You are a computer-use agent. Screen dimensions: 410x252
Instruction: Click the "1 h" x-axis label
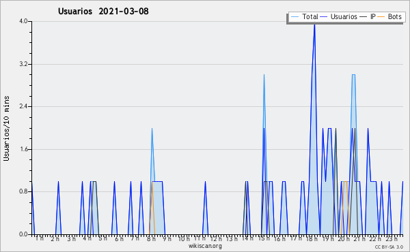(39, 238)
